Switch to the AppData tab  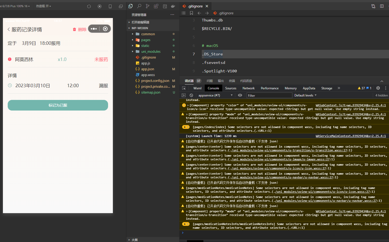tap(309, 88)
